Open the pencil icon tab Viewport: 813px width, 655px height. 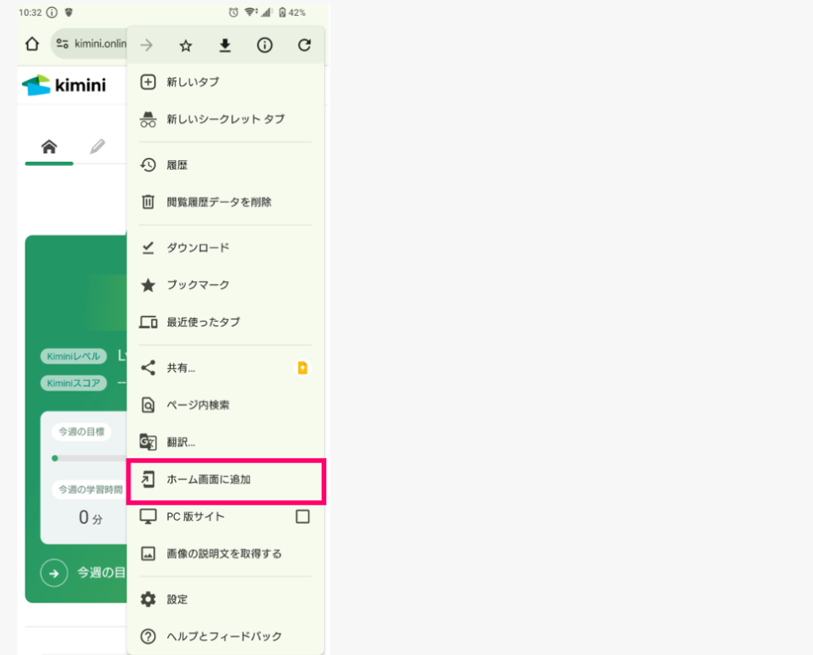[x=97, y=147]
